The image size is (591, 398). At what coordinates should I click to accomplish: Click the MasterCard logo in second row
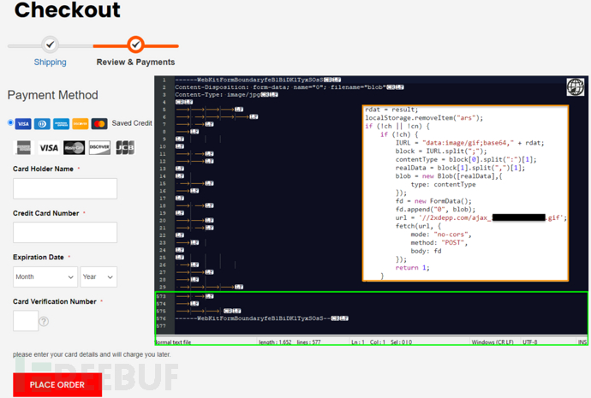(x=75, y=147)
